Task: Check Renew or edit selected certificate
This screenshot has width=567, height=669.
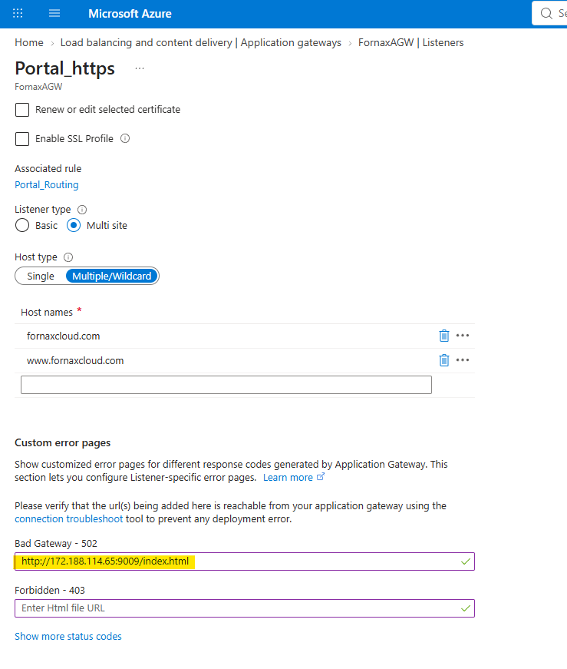Action: point(22,110)
